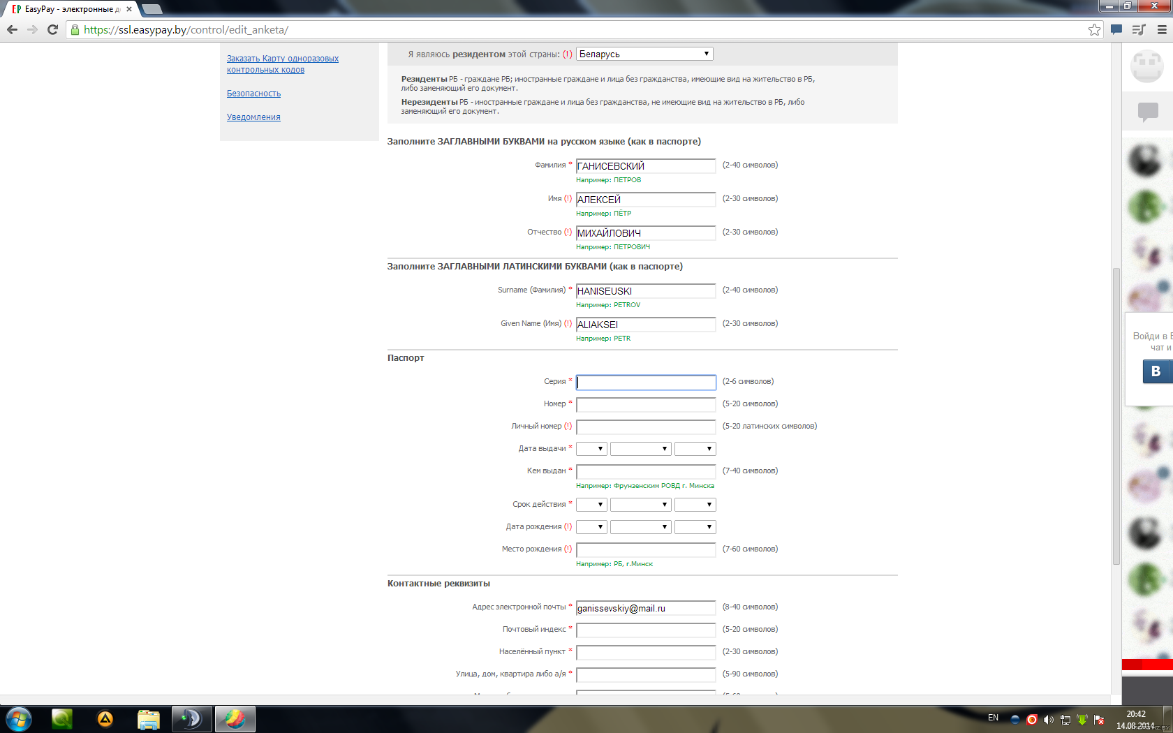Go back to the previous page

click(x=12, y=30)
